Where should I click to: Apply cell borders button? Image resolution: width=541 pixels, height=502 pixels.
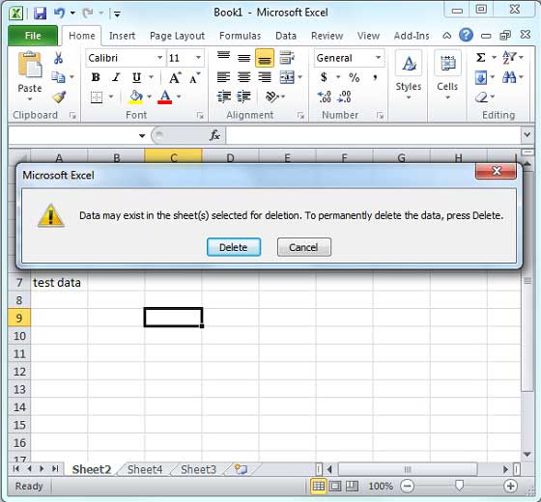click(x=97, y=97)
